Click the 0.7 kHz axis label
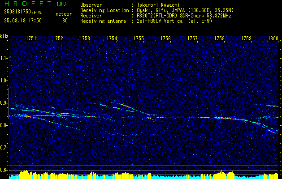 point(4,148)
